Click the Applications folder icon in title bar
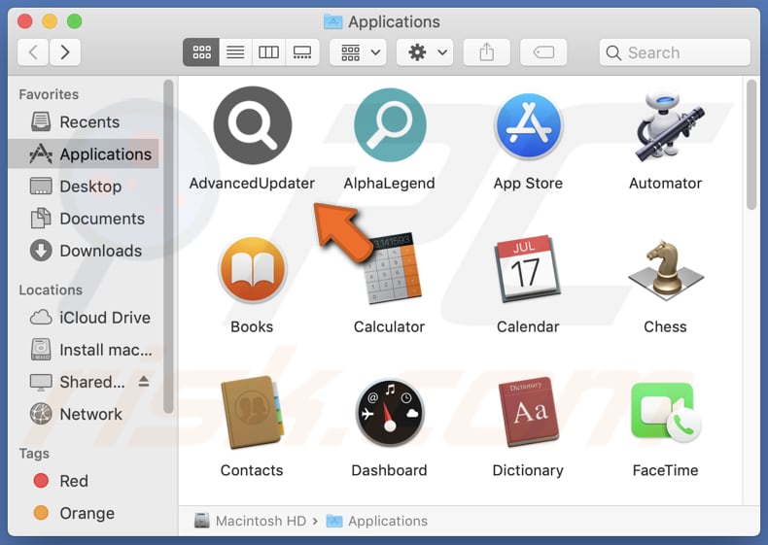 tap(333, 21)
